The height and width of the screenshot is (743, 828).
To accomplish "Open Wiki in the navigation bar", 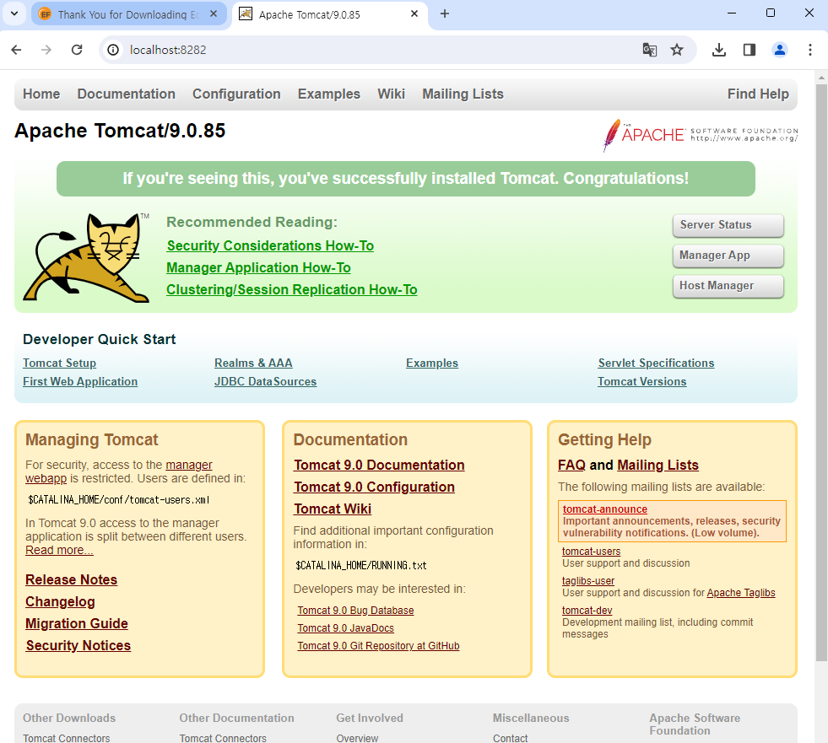I will pos(392,94).
